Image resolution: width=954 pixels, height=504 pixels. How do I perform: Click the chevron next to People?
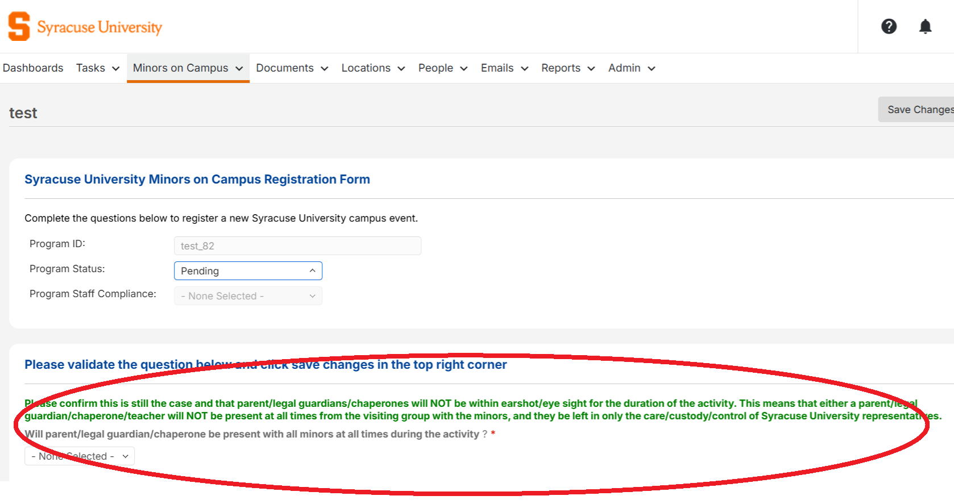point(464,69)
